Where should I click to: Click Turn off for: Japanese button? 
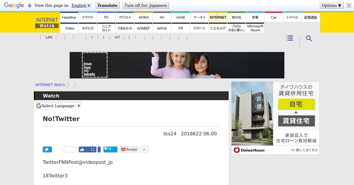pos(145,5)
